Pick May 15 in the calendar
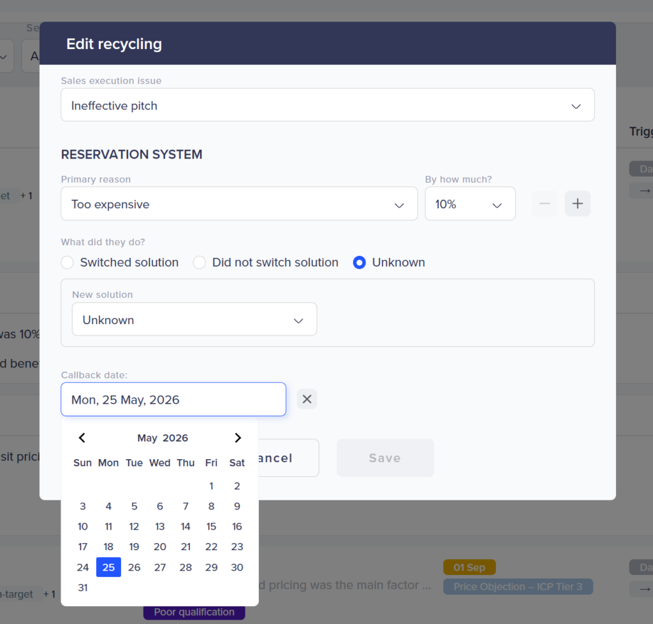The height and width of the screenshot is (624, 653). (x=211, y=527)
